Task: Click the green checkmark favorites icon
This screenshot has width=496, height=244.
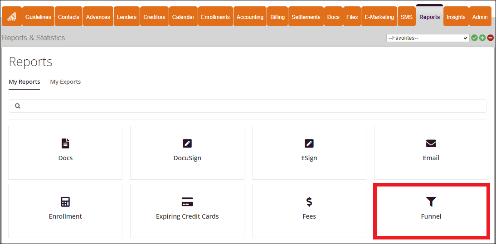Action: (474, 38)
